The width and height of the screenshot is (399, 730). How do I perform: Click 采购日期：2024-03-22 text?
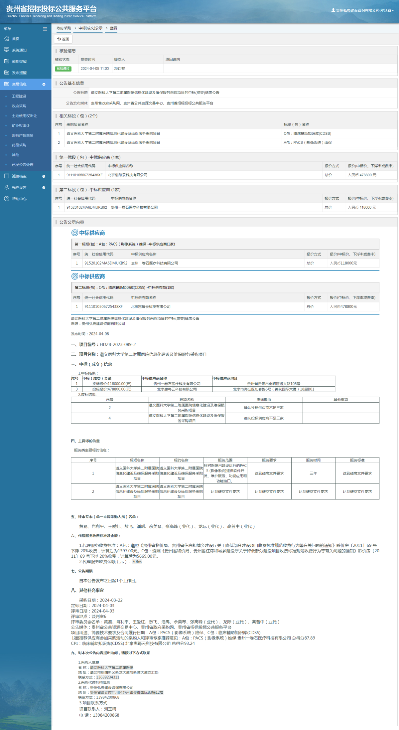click(x=101, y=600)
